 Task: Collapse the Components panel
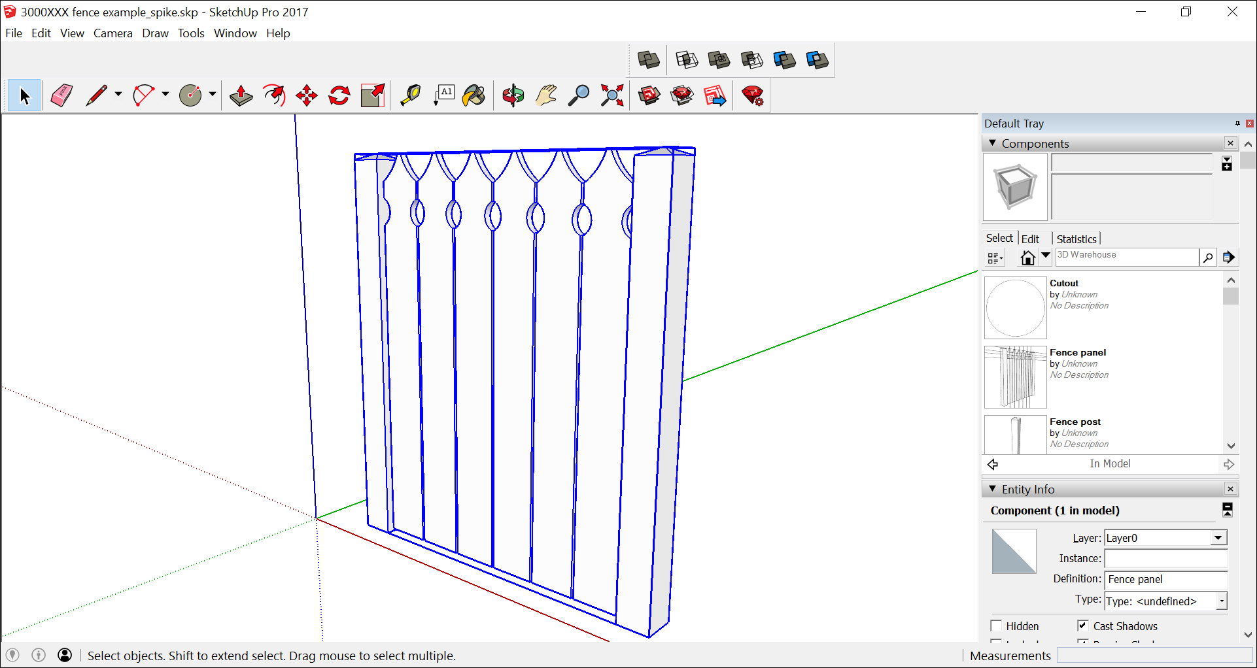tap(993, 143)
